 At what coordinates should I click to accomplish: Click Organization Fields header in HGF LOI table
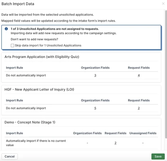pos(95,100)
